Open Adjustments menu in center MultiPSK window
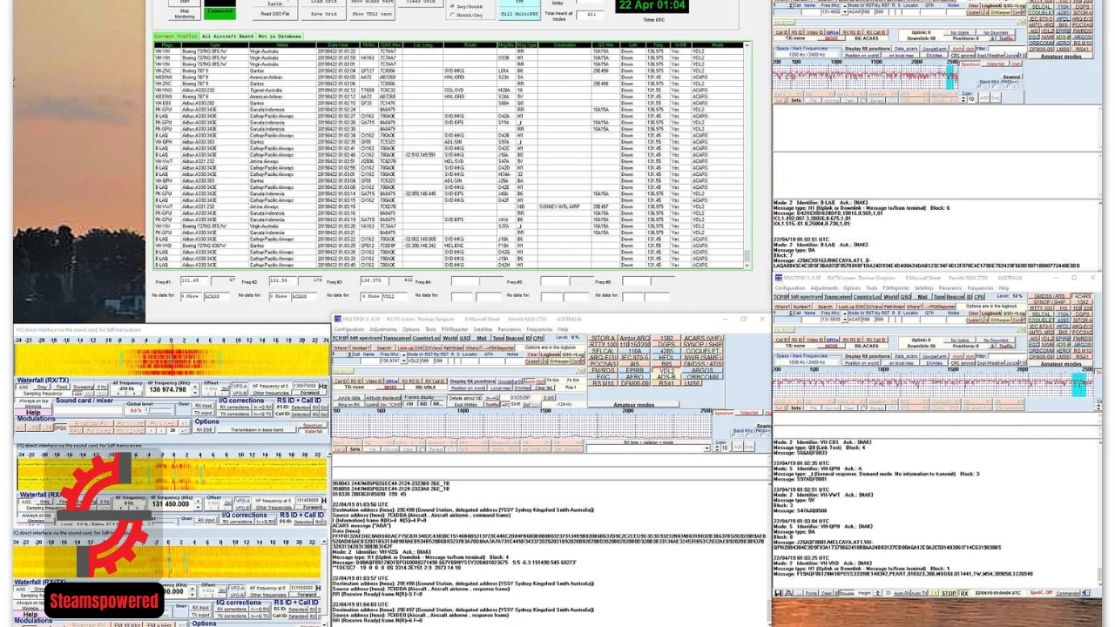The width and height of the screenshot is (1115, 627). [383, 329]
